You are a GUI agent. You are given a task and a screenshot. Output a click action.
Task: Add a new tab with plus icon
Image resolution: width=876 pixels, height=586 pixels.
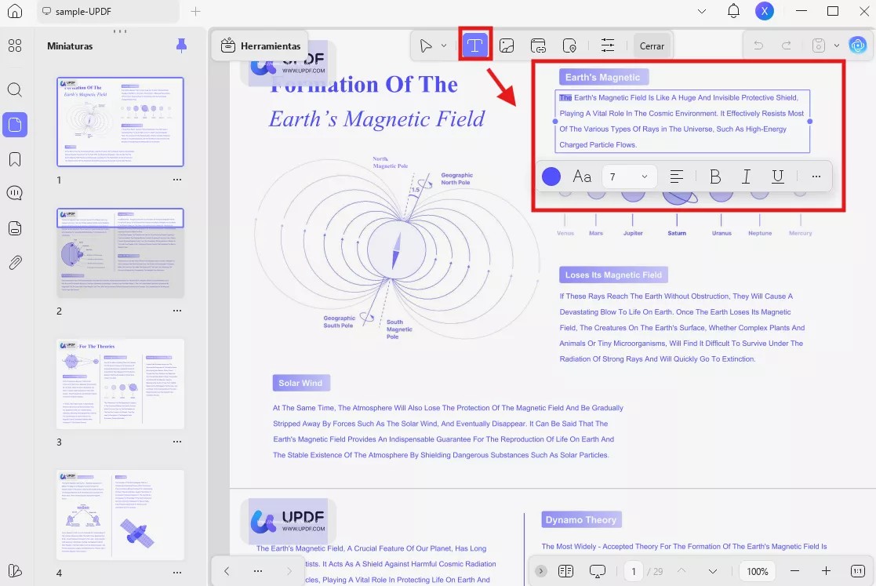coord(195,11)
